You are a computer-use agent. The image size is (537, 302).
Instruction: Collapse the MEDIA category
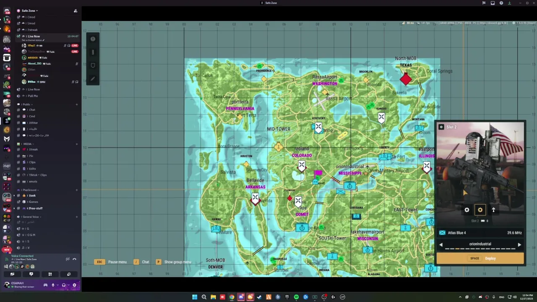pyautogui.click(x=26, y=144)
